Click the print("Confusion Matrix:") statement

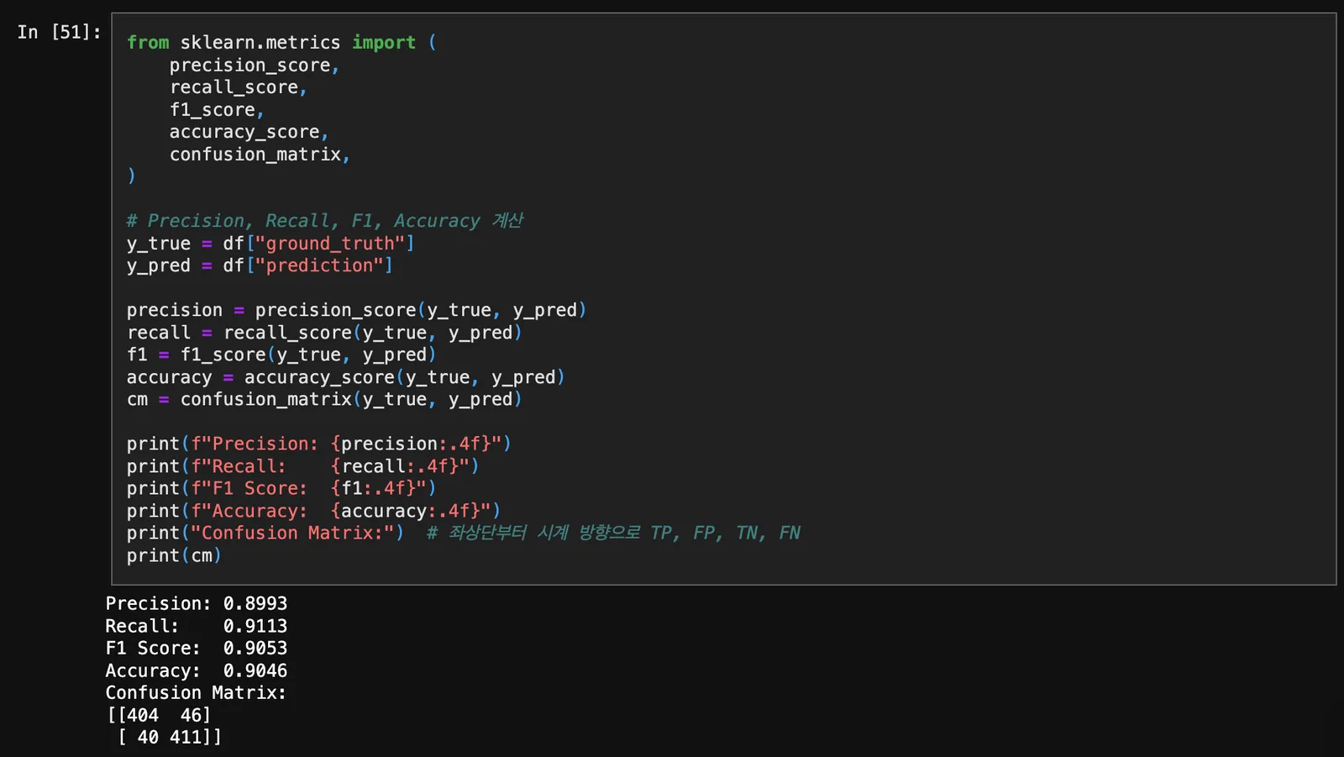pyautogui.click(x=265, y=533)
